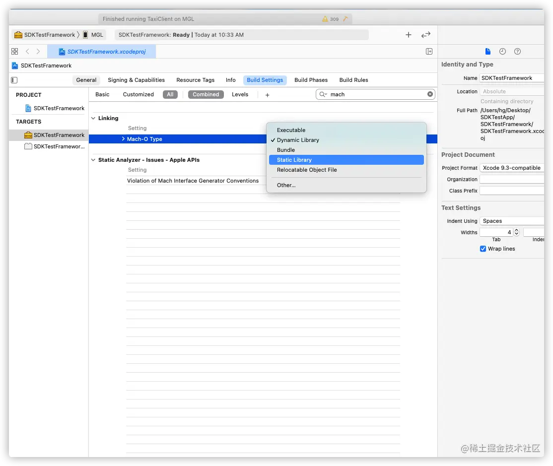The width and height of the screenshot is (553, 466).
Task: Toggle the All settings filter
Action: point(170,94)
